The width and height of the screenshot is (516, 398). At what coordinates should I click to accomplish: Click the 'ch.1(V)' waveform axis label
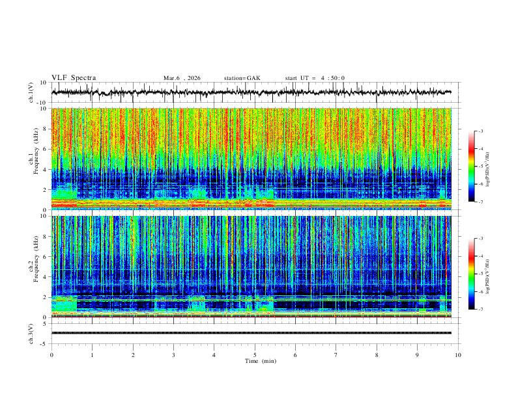point(31,92)
